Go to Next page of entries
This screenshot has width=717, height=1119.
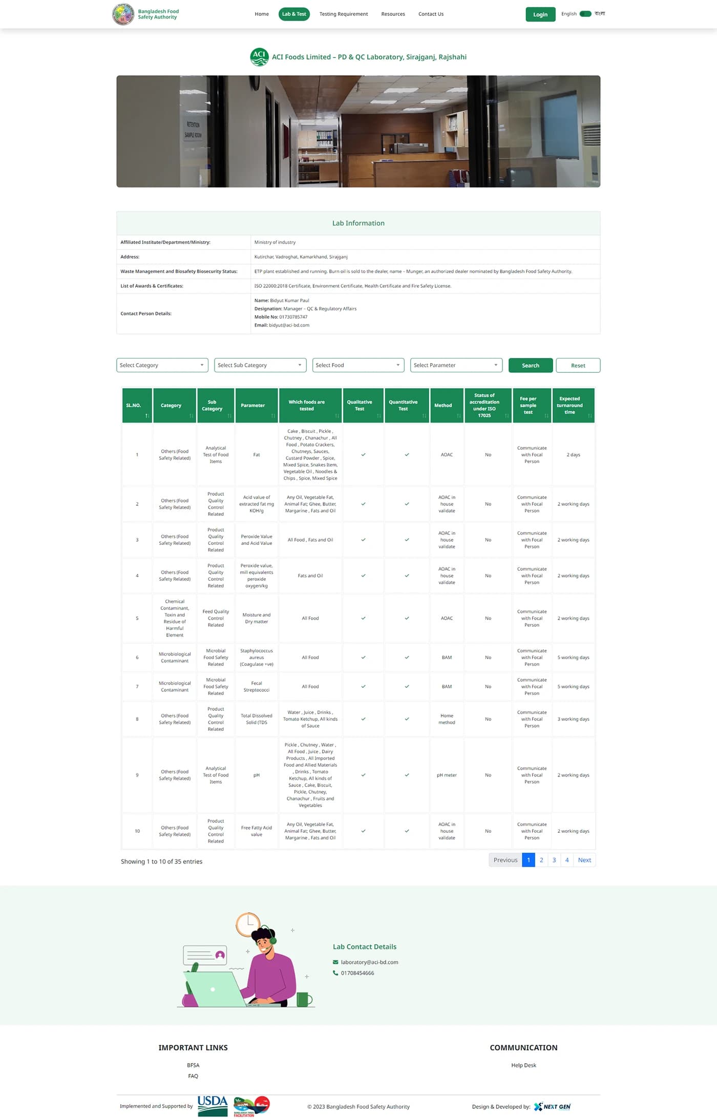[584, 860]
